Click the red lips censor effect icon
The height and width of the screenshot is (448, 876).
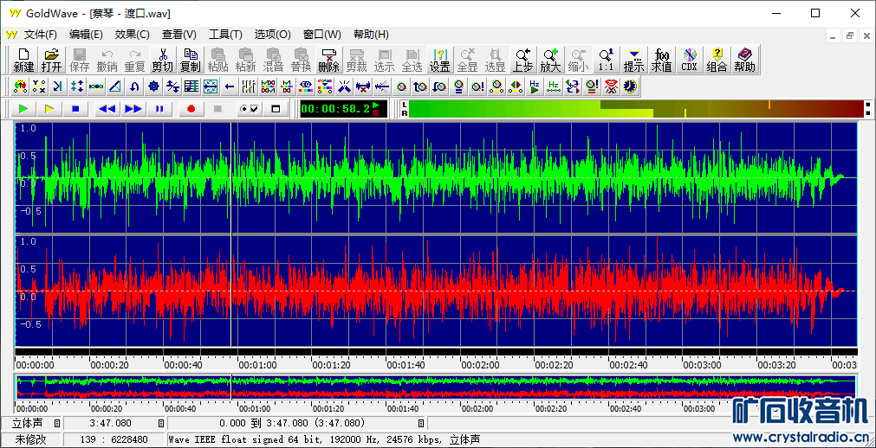tap(611, 86)
